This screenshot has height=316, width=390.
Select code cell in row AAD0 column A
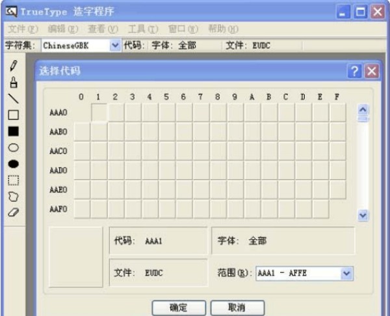click(252, 170)
